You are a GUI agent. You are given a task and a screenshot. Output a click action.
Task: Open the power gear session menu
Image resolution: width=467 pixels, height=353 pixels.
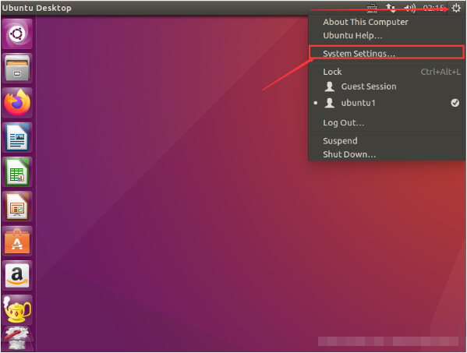(x=456, y=8)
